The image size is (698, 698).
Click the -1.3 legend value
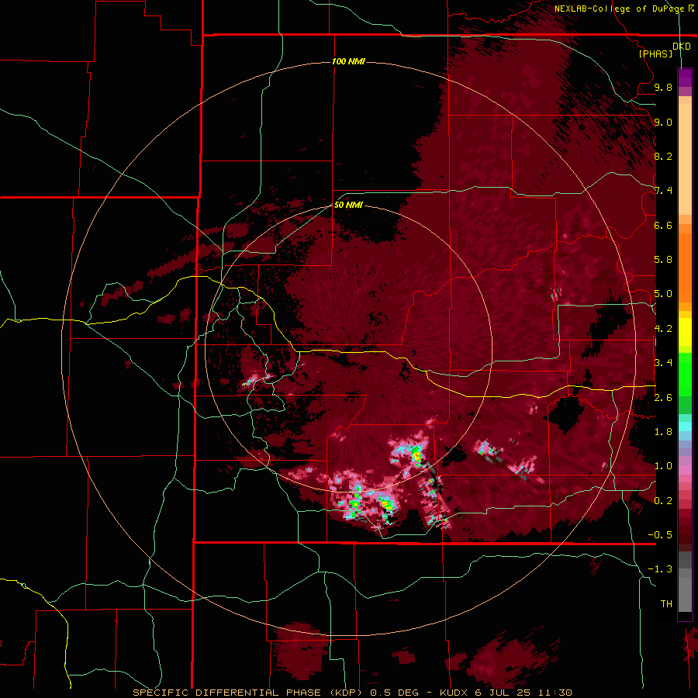coord(660,569)
